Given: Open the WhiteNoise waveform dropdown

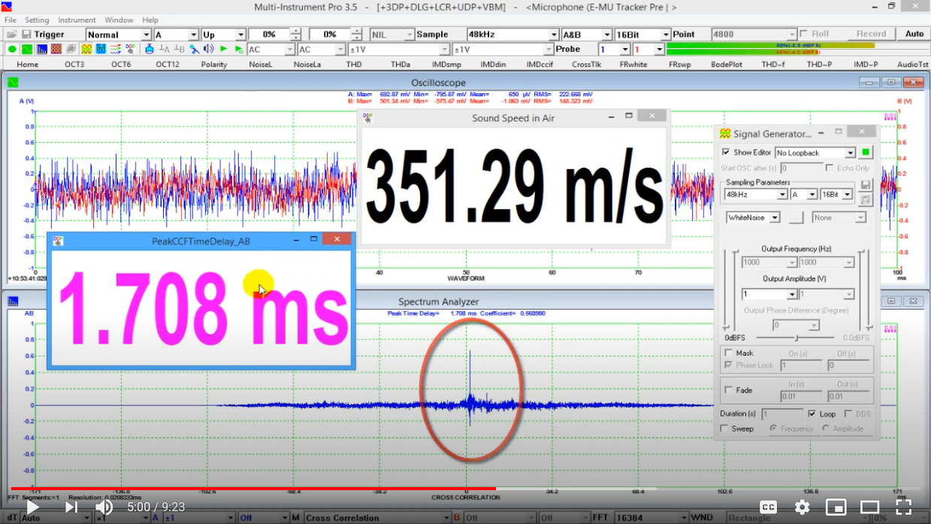Looking at the screenshot, I should click(x=753, y=217).
